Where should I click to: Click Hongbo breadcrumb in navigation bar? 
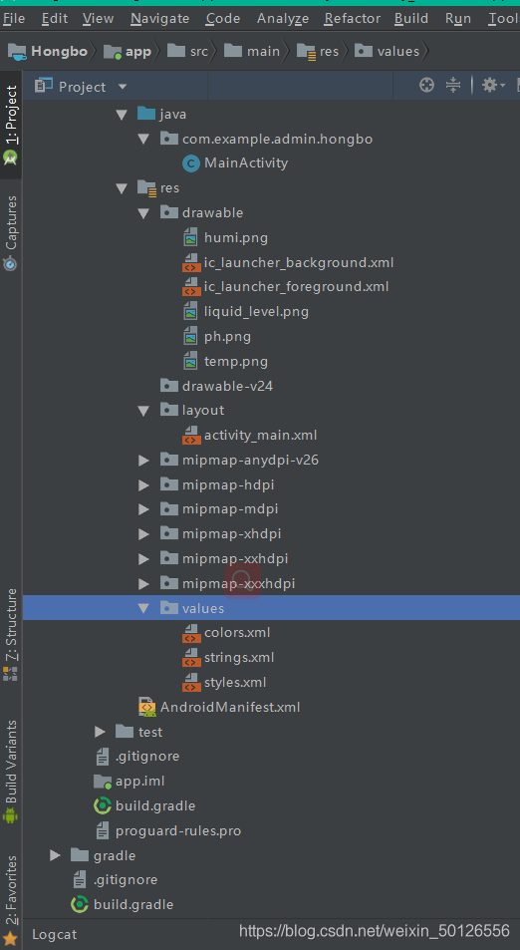(48, 52)
